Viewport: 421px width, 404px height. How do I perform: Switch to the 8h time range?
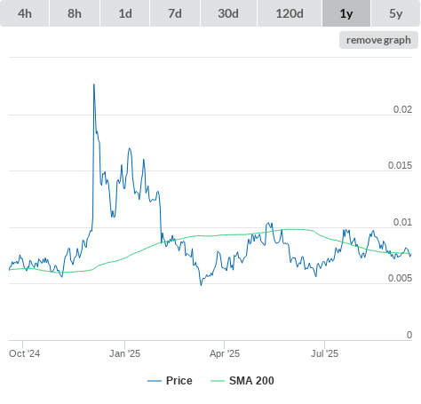(x=75, y=13)
